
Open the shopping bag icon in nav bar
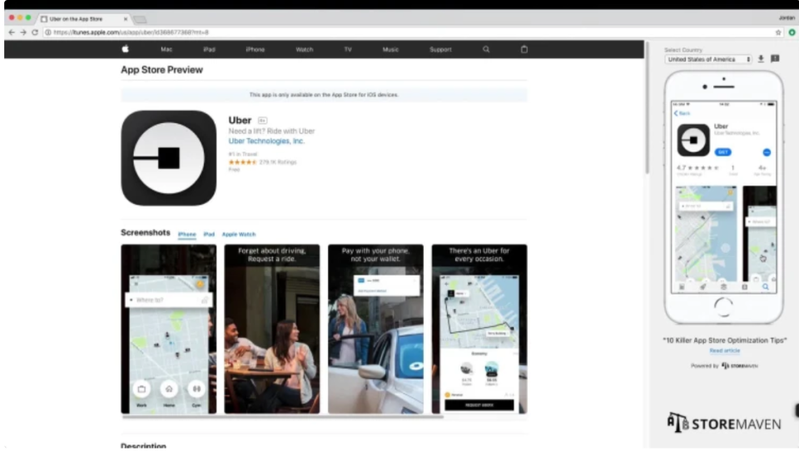pos(524,49)
